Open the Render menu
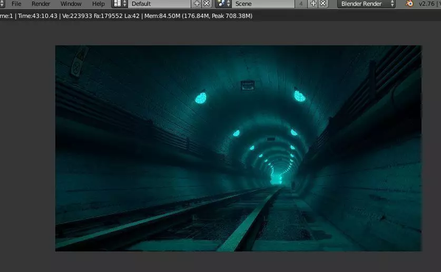 [x=41, y=4]
